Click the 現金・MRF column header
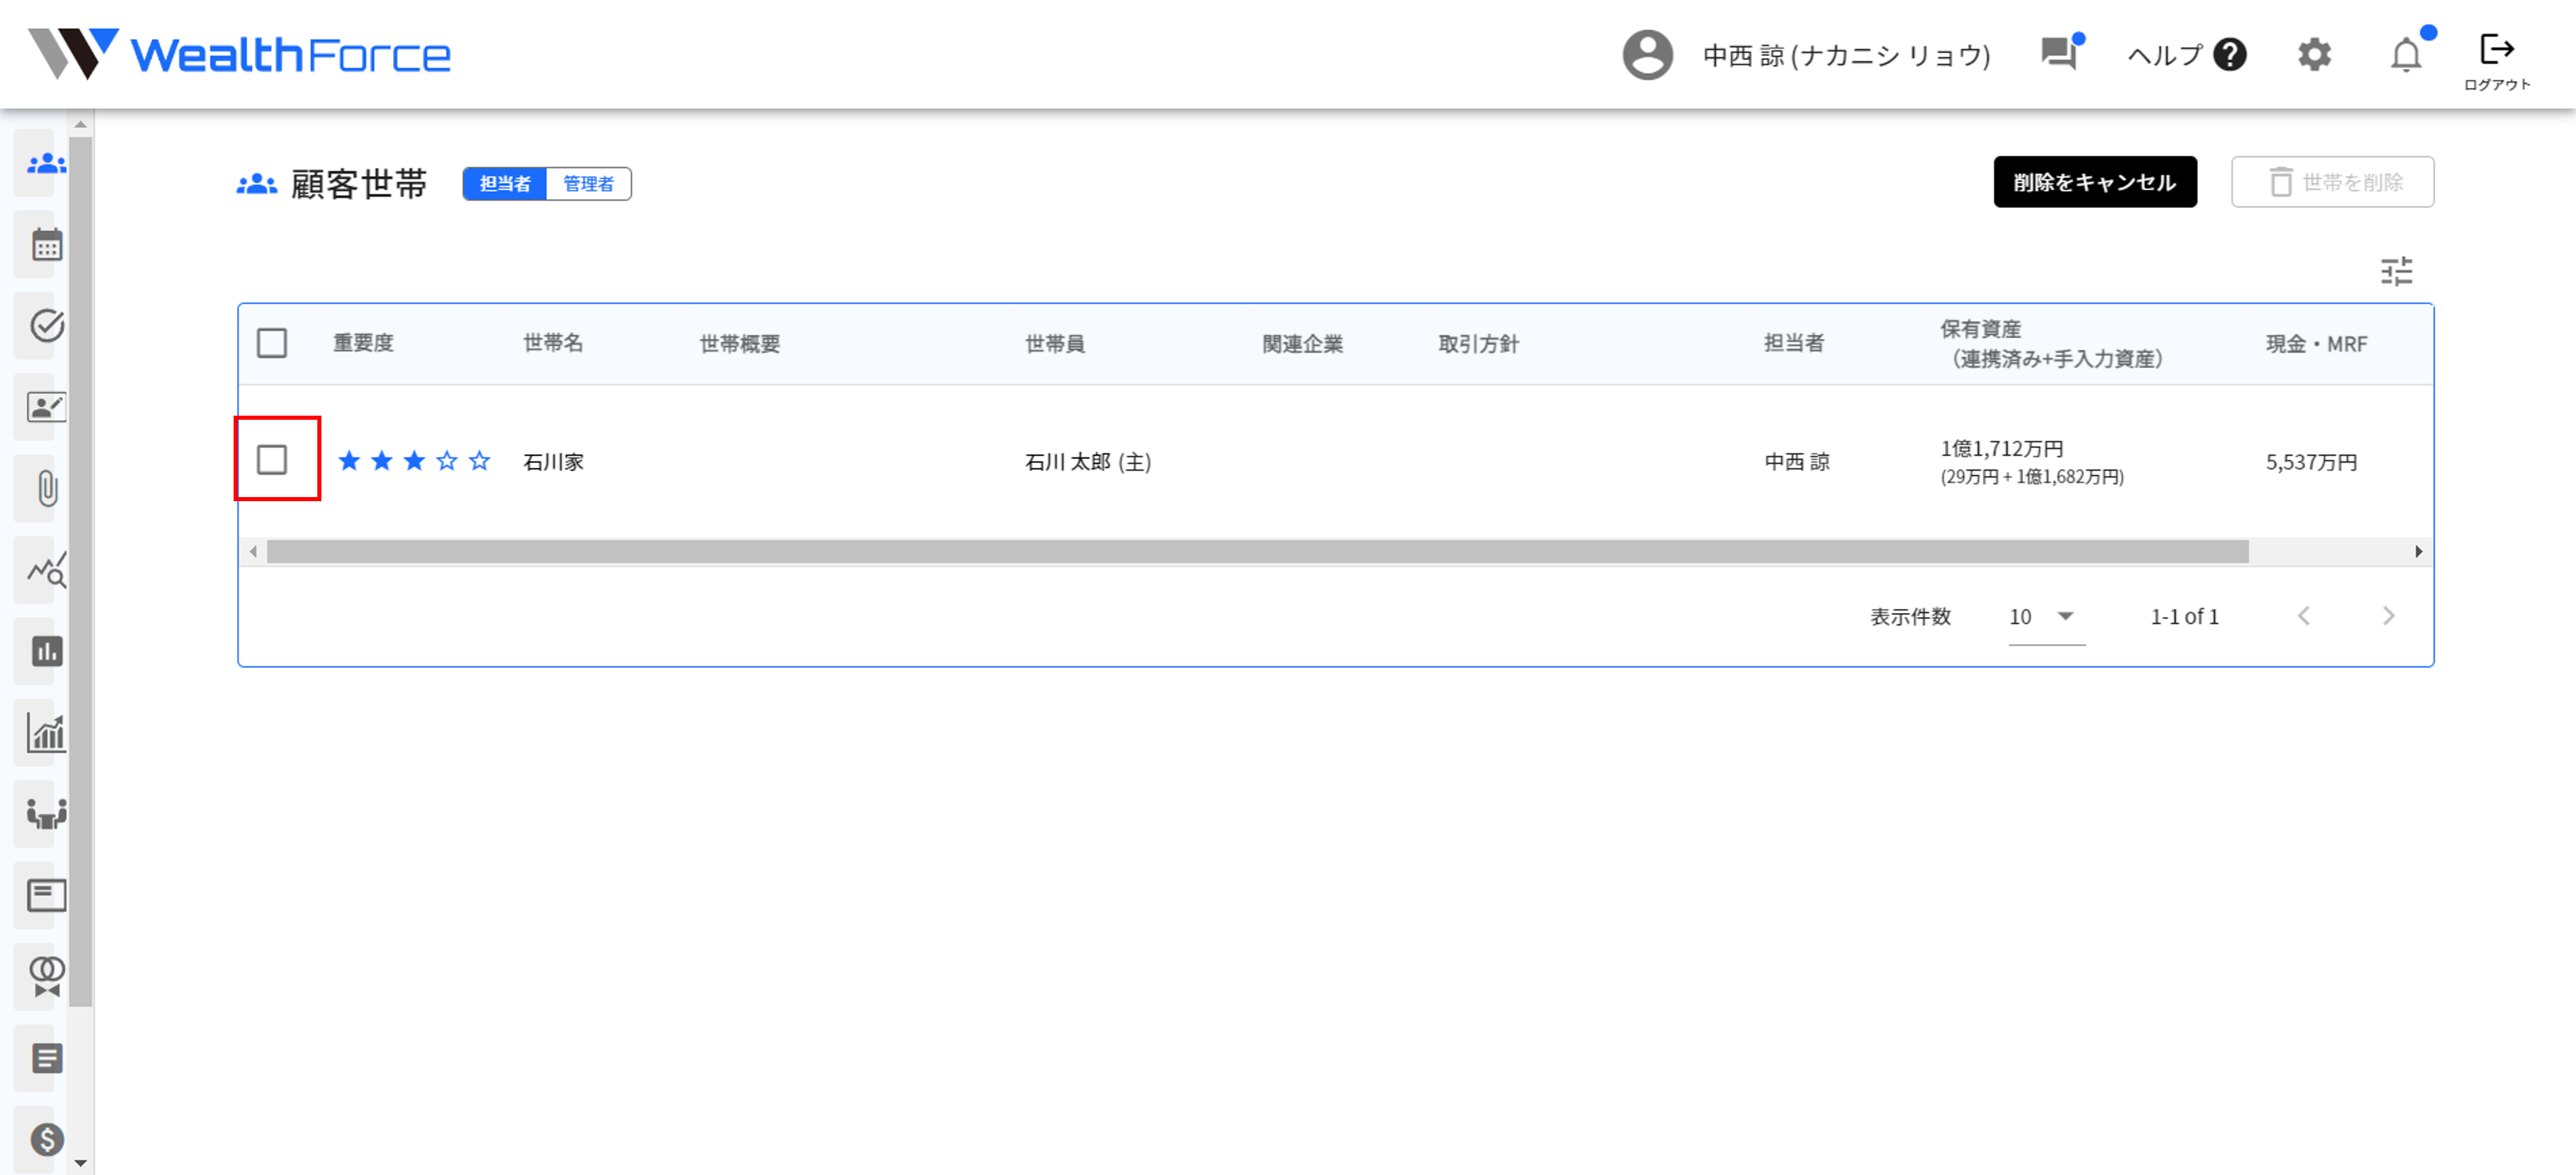The image size is (2576, 1175). [x=2316, y=344]
